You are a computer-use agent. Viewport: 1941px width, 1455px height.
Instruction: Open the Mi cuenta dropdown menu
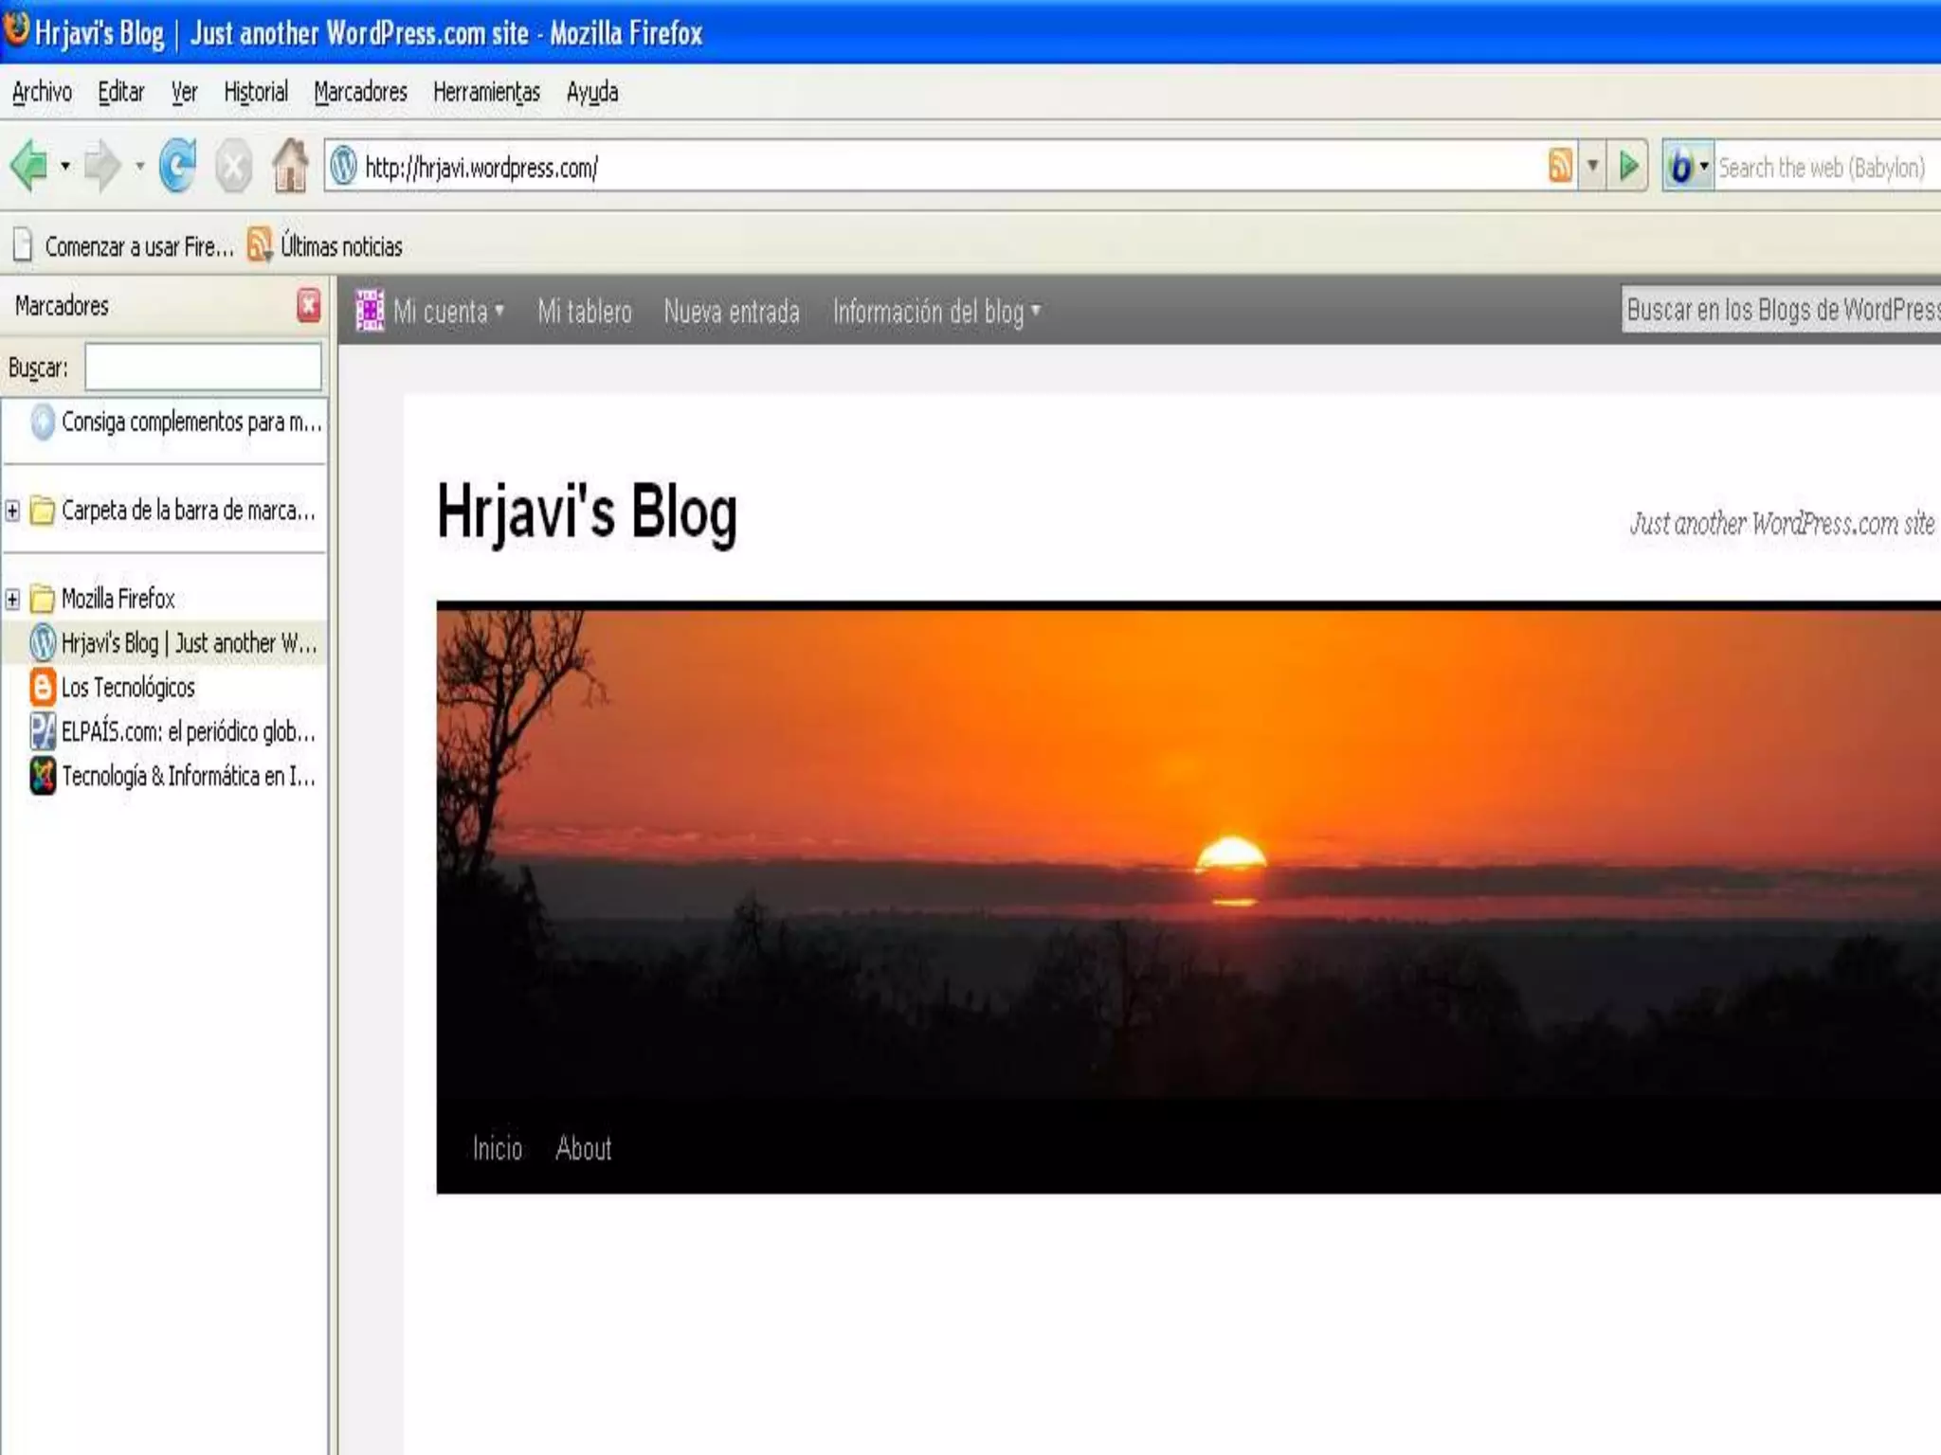tap(441, 312)
